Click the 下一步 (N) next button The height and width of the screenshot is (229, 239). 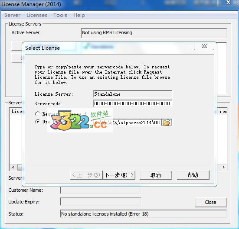coord(119,175)
